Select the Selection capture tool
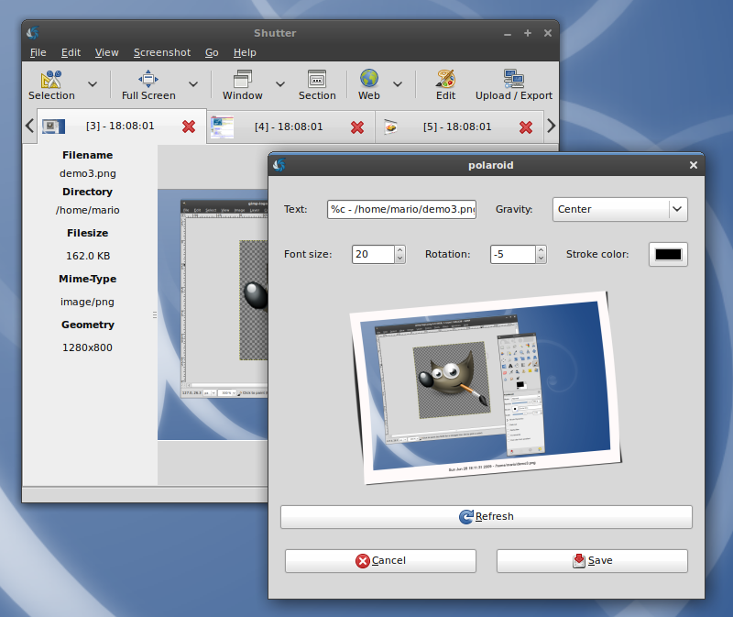The width and height of the screenshot is (733, 617). tap(51, 84)
